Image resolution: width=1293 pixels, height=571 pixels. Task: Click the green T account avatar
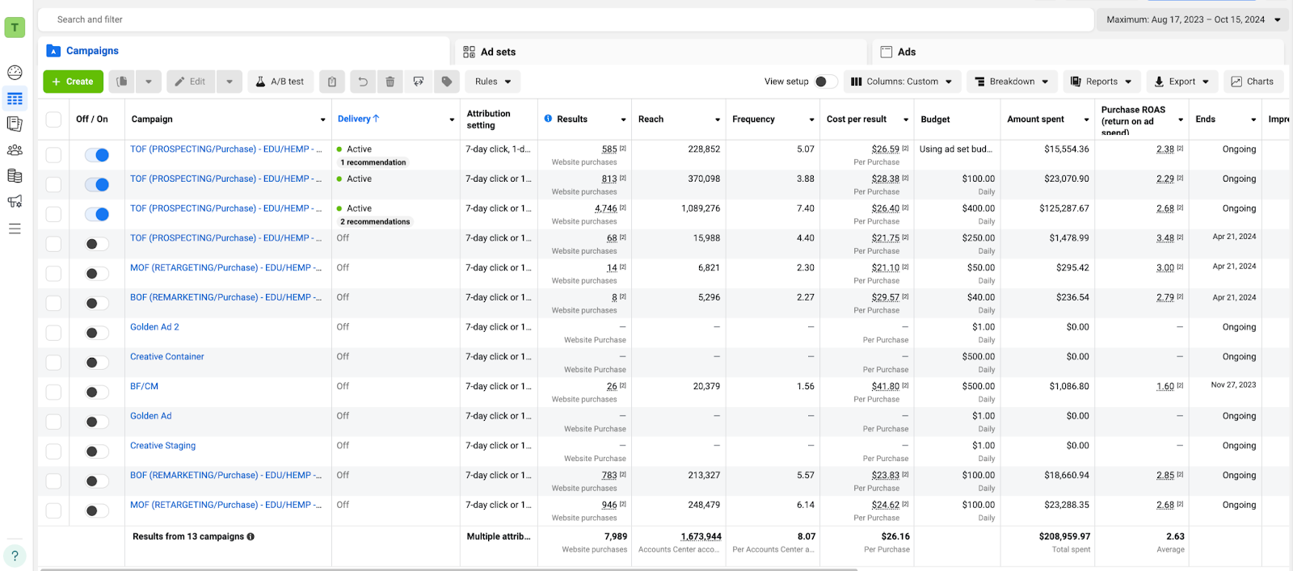click(x=15, y=27)
